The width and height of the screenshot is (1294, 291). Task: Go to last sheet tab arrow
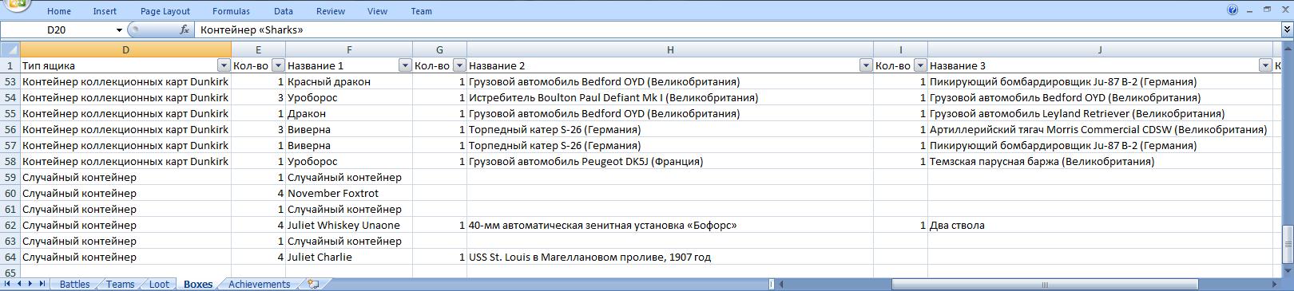click(x=42, y=284)
